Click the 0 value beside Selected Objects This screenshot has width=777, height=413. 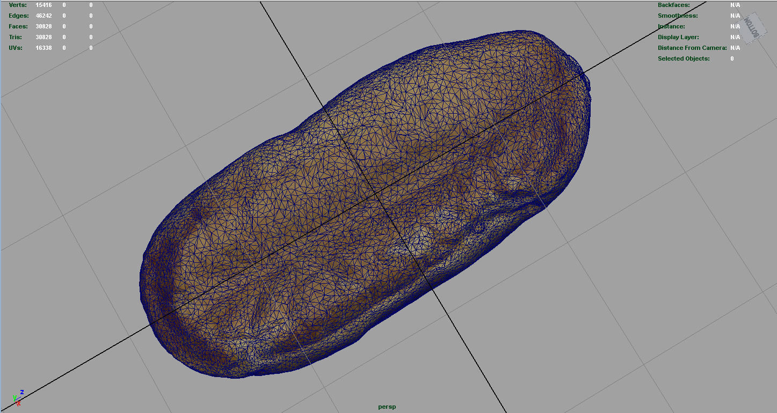[732, 58]
